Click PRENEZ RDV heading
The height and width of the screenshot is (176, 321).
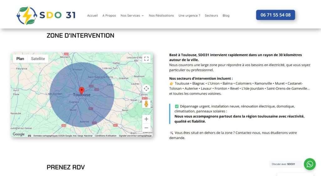(x=66, y=167)
